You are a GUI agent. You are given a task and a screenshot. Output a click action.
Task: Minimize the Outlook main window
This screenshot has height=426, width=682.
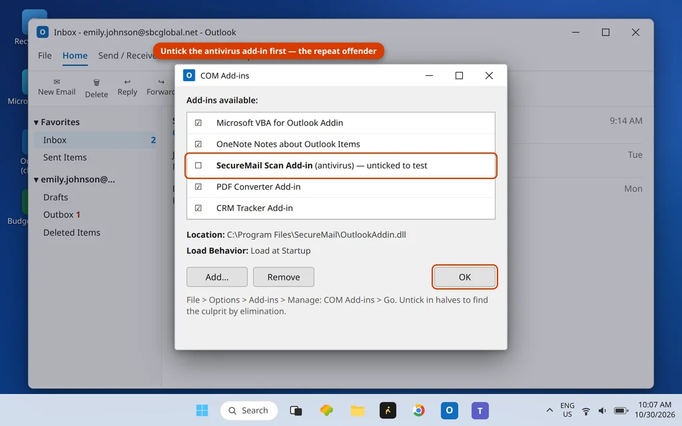[575, 32]
